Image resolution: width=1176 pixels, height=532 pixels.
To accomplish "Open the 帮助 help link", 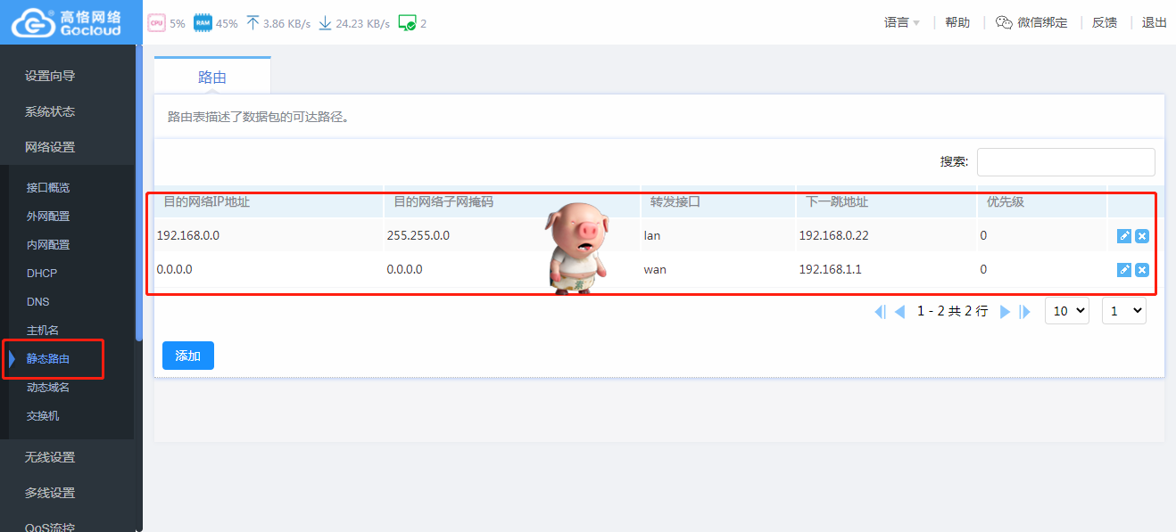I will (957, 22).
